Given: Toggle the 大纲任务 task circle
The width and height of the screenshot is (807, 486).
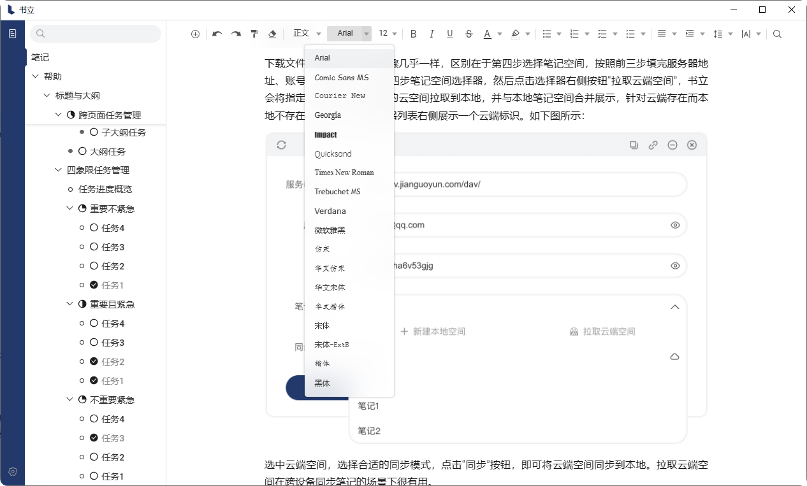Looking at the screenshot, I should [82, 152].
